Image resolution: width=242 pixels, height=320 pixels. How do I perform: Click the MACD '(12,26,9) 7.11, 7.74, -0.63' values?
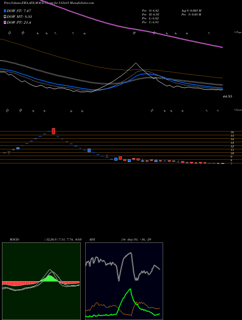click(63, 240)
